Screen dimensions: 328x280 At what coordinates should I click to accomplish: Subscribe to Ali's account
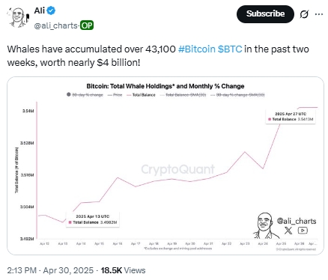pyautogui.click(x=265, y=14)
